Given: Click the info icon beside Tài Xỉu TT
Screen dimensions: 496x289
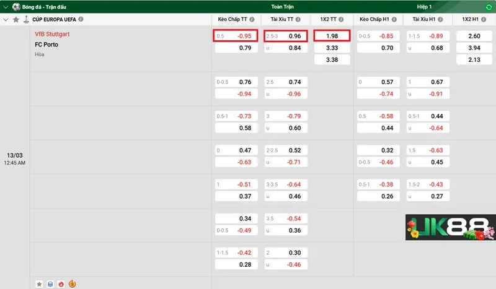Looking at the screenshot, I should (x=301, y=19).
